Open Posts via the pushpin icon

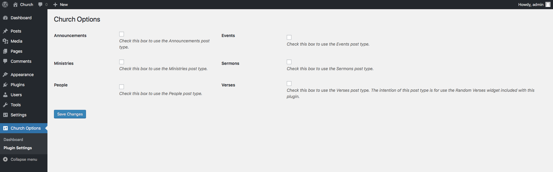click(5, 31)
